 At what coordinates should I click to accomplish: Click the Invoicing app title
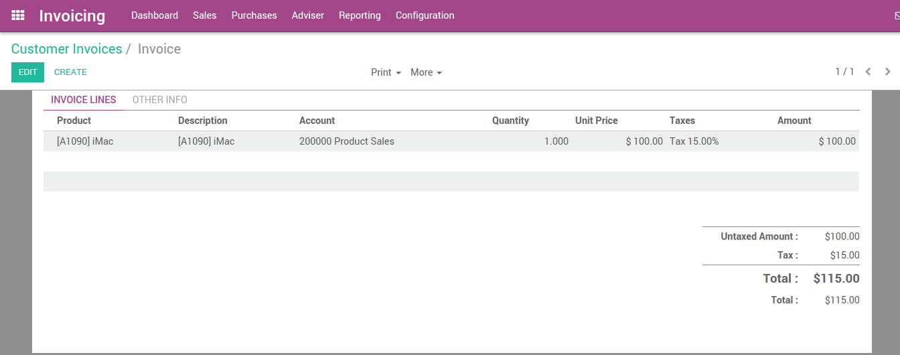tap(72, 15)
